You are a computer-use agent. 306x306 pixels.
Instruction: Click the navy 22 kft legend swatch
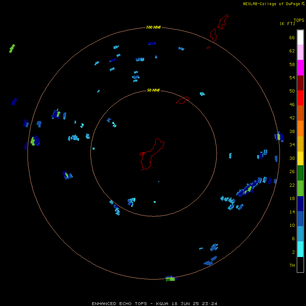[300, 204]
